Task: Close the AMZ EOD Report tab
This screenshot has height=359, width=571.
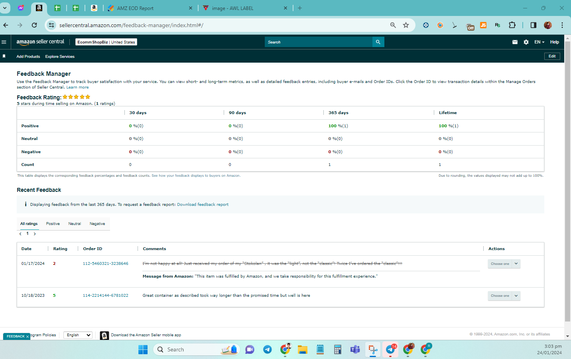Action: 190,8
